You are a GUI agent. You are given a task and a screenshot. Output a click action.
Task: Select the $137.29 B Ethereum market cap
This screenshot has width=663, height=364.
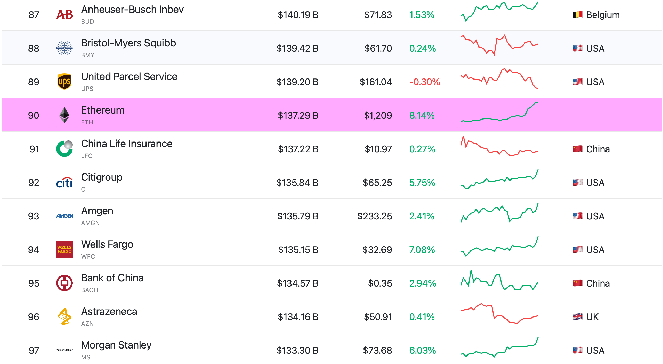point(298,116)
